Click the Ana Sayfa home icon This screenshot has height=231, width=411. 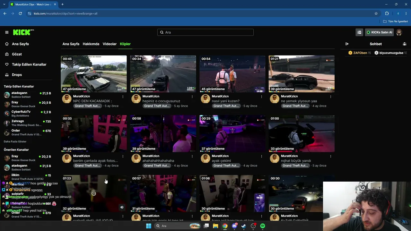click(7, 44)
